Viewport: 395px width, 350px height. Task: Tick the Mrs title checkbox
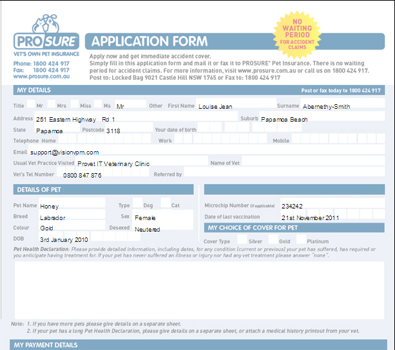52,104
